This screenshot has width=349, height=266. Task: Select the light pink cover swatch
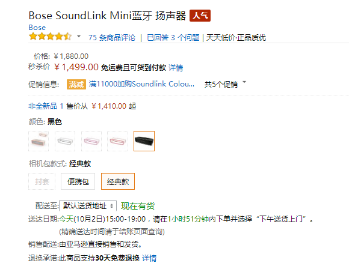[91, 141]
